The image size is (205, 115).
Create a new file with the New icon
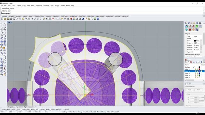(2, 19)
